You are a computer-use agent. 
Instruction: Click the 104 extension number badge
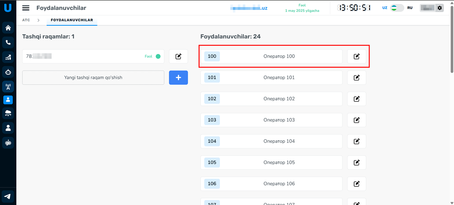[x=212, y=141]
